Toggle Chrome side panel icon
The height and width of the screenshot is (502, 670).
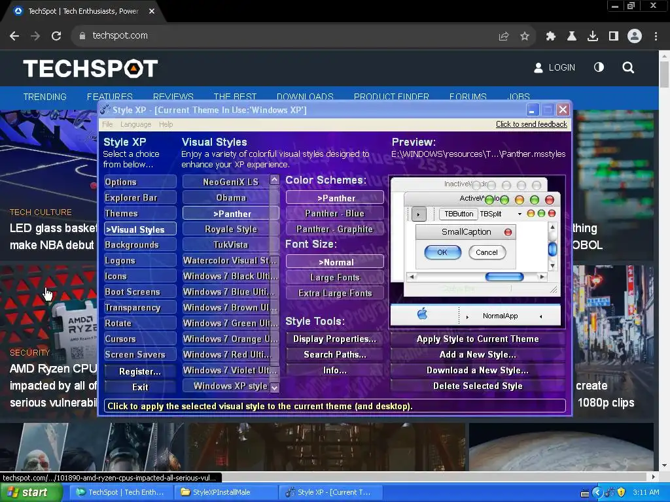pyautogui.click(x=614, y=37)
